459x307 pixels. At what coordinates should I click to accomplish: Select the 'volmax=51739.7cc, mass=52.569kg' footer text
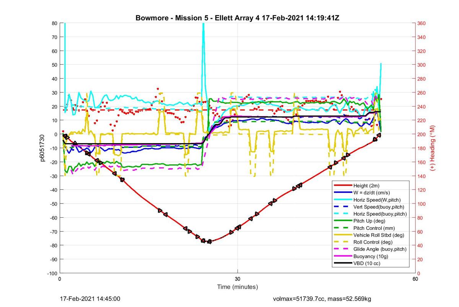pos(322,299)
